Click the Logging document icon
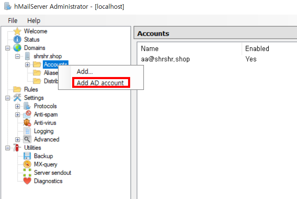Image resolution: width=297 pixels, height=199 pixels. pos(27,131)
